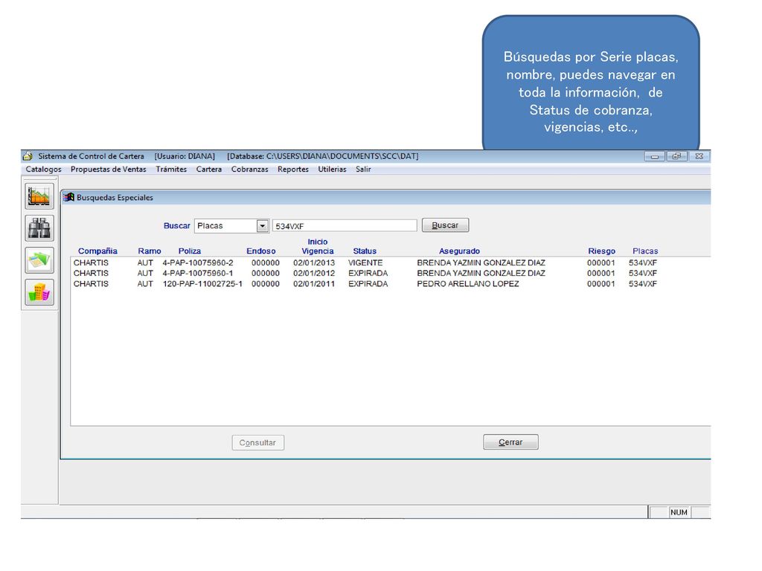Select the Salir menu item
The height and width of the screenshot is (571, 762).
click(363, 169)
